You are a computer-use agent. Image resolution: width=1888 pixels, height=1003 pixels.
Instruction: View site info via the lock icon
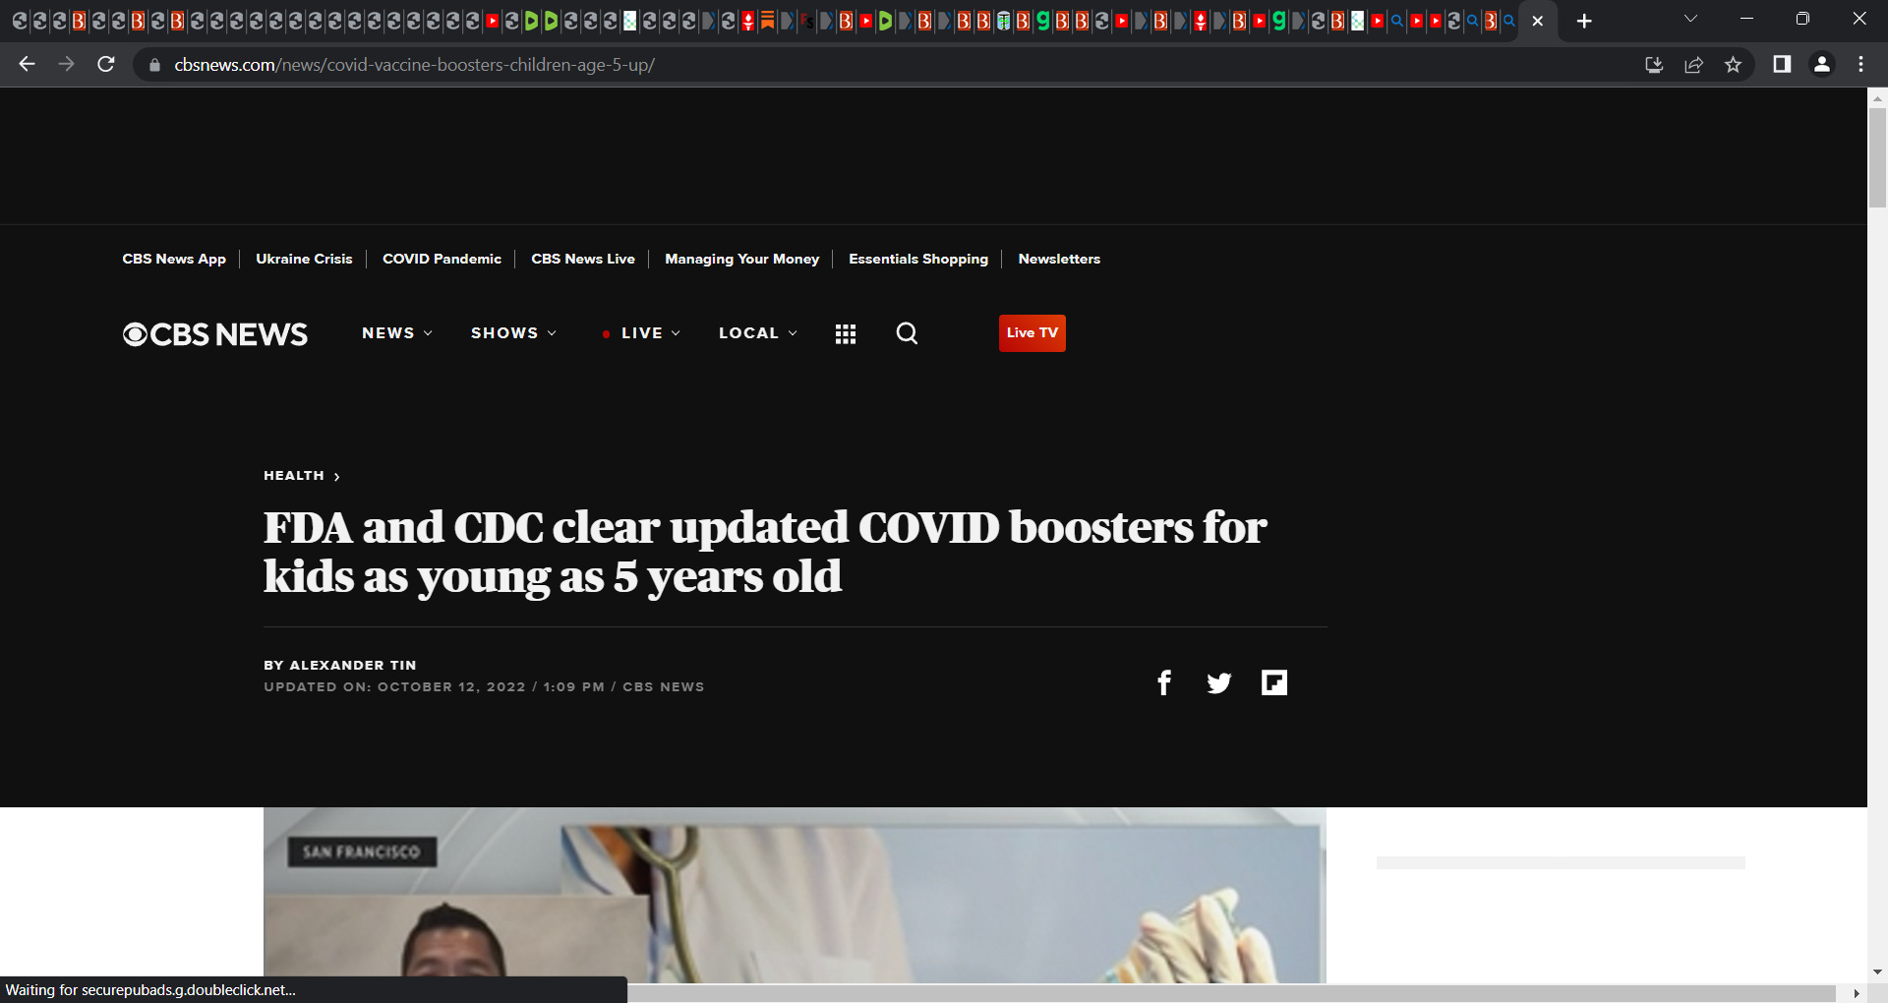154,65
